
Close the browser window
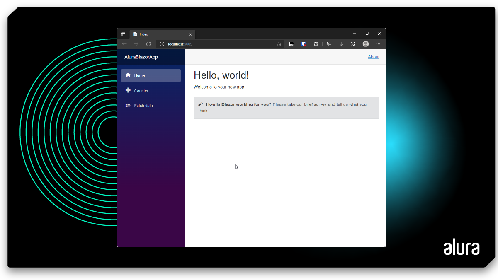[379, 33]
